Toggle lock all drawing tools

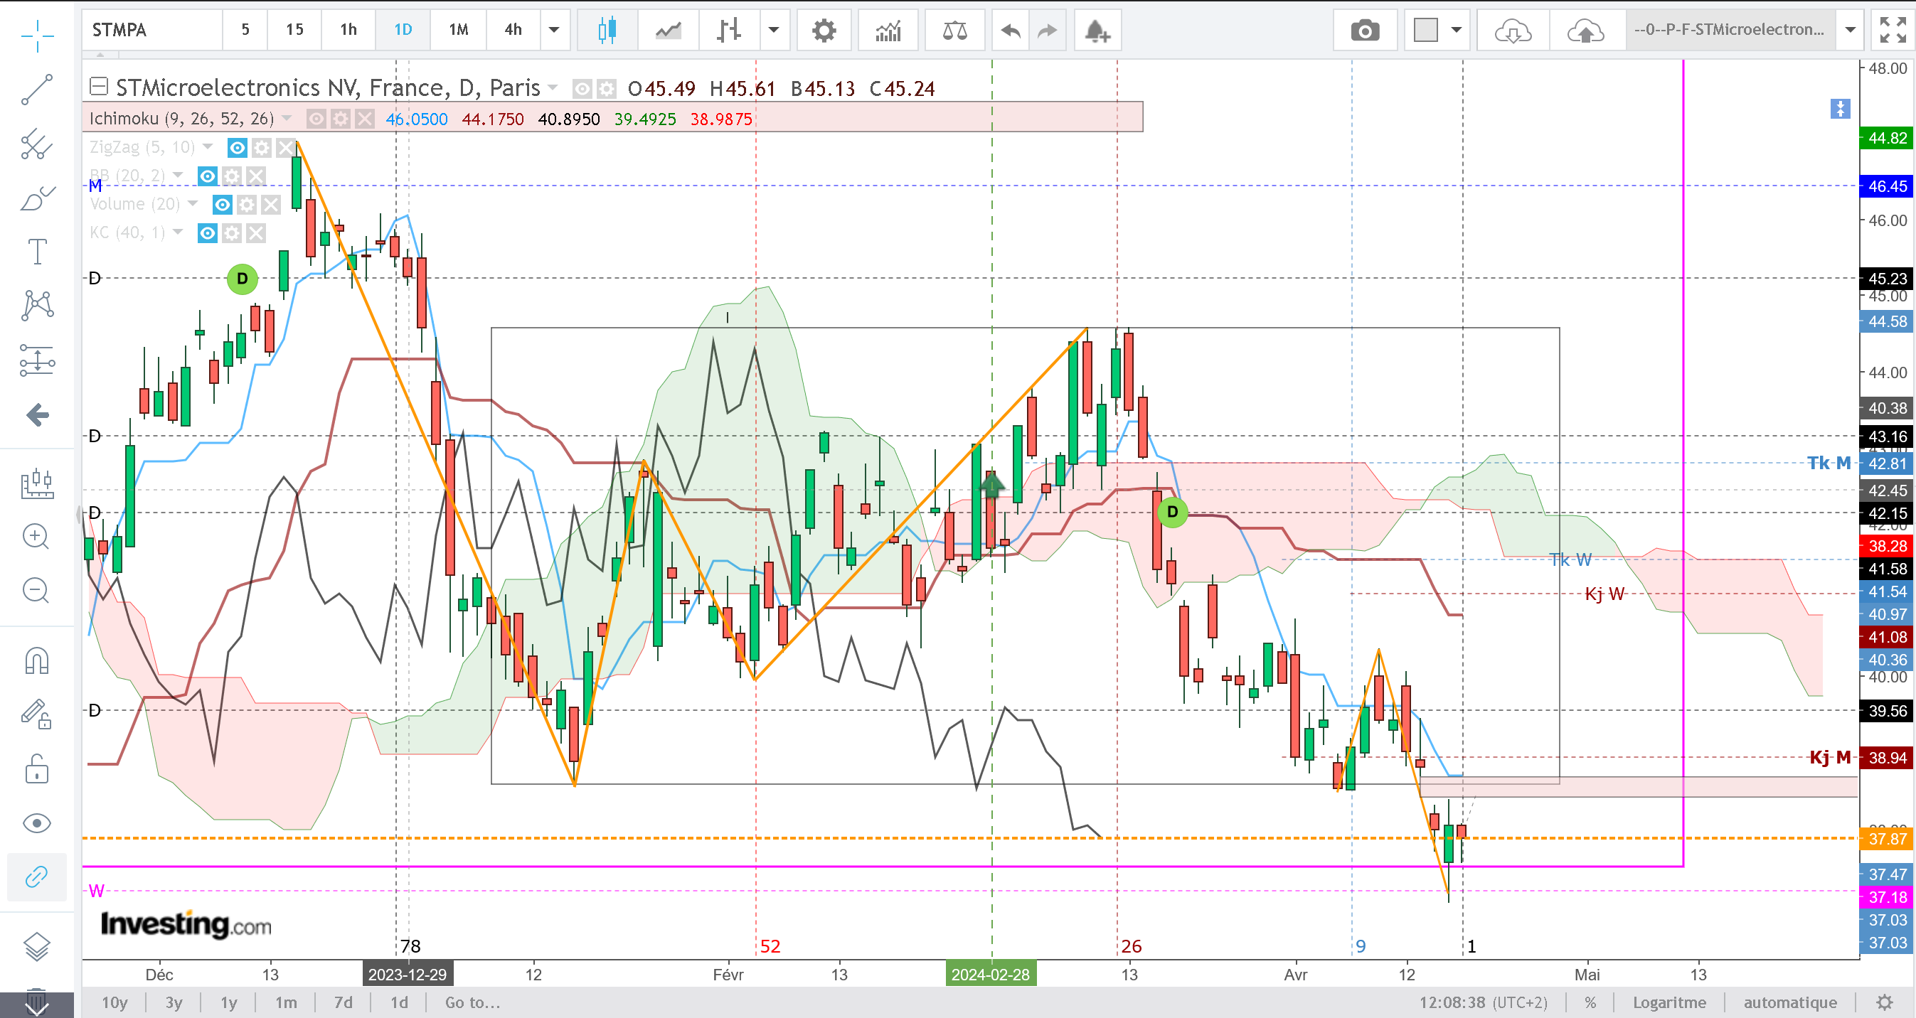[37, 769]
